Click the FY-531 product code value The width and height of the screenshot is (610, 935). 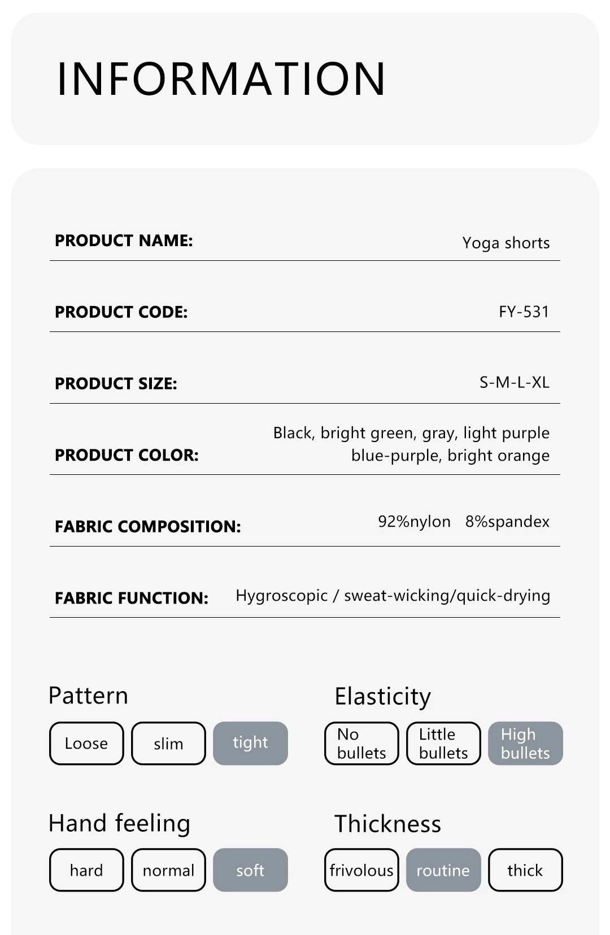524,312
